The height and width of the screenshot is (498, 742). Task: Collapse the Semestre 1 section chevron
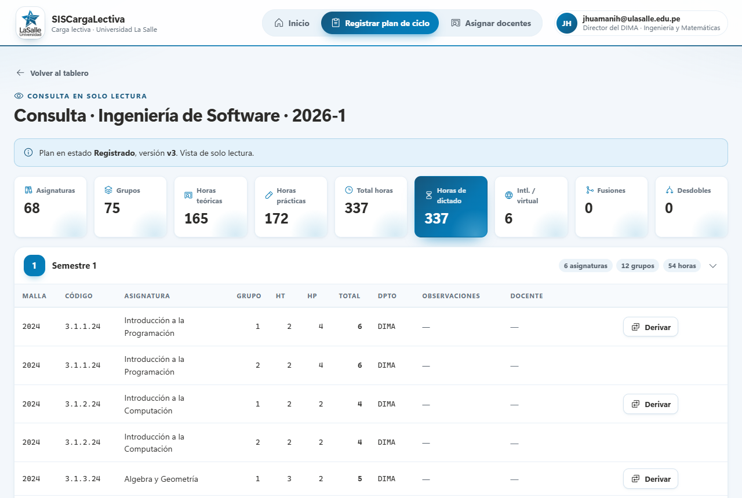click(x=713, y=266)
